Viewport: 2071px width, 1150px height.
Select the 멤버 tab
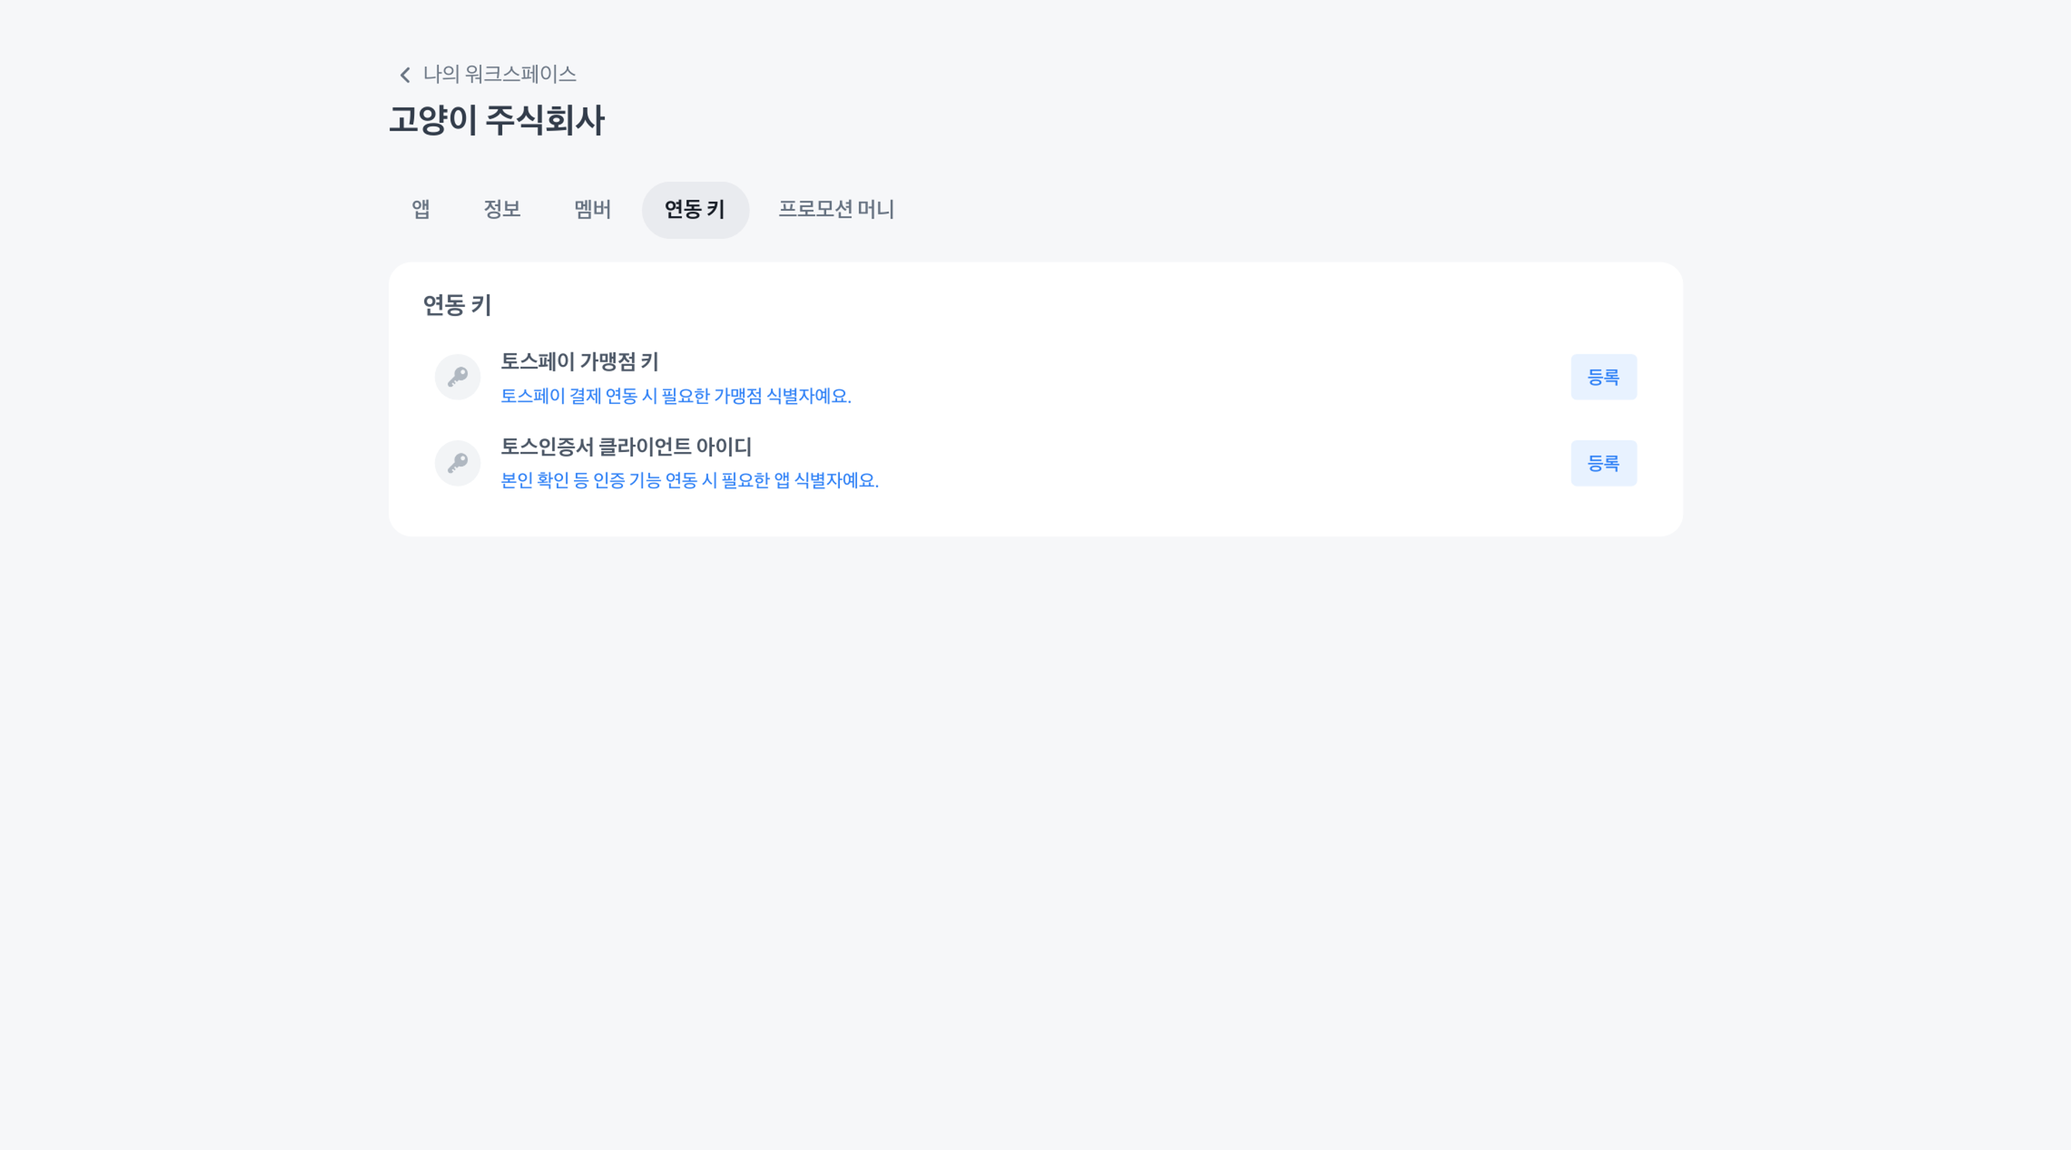(x=593, y=210)
